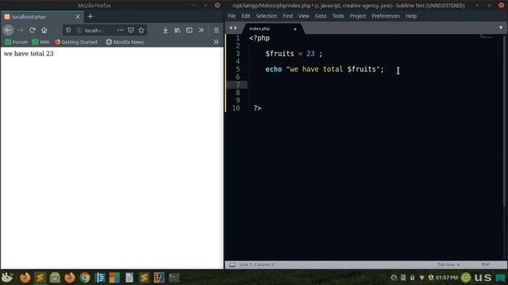Switch to the index.php editor tab
Viewport: 508px width, 285px height.
(273, 28)
